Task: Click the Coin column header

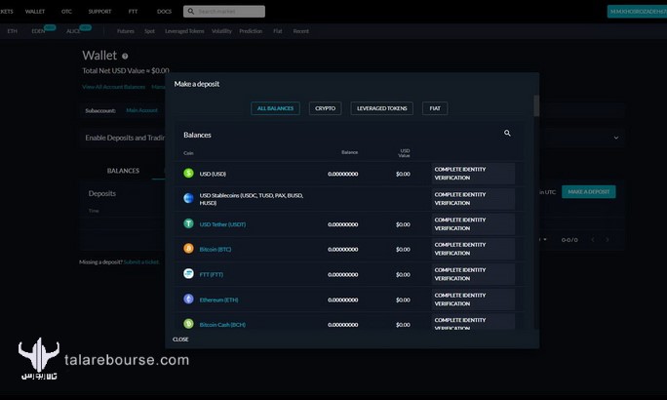Action: pyautogui.click(x=188, y=153)
